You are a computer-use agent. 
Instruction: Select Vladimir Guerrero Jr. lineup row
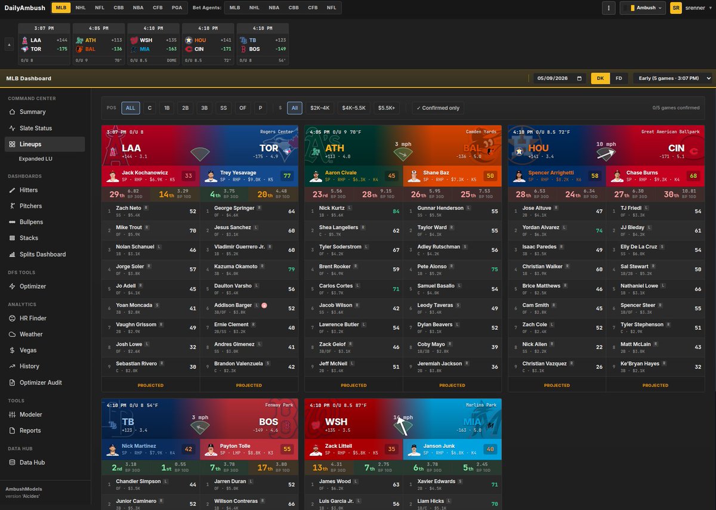click(x=249, y=250)
